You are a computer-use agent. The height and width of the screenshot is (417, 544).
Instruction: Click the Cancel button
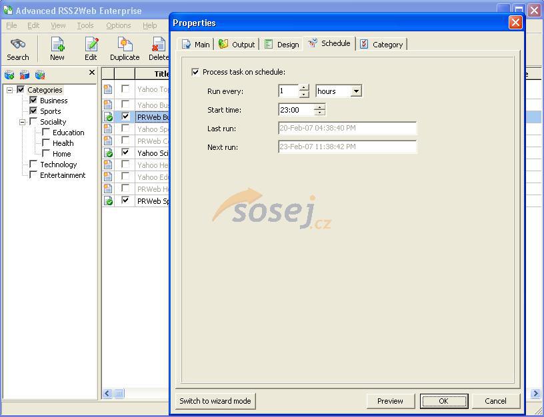[495, 401]
